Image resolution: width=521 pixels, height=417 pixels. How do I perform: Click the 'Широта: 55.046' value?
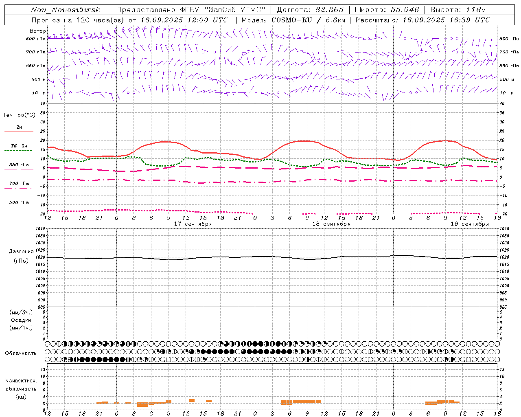pos(387,10)
